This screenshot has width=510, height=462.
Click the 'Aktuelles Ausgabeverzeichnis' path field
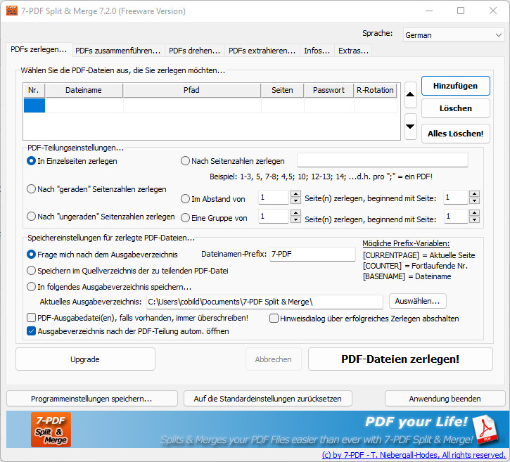264,302
